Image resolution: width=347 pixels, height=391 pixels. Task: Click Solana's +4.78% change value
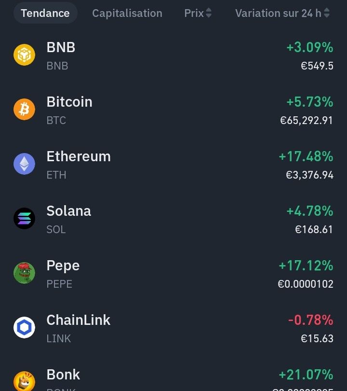tap(309, 211)
